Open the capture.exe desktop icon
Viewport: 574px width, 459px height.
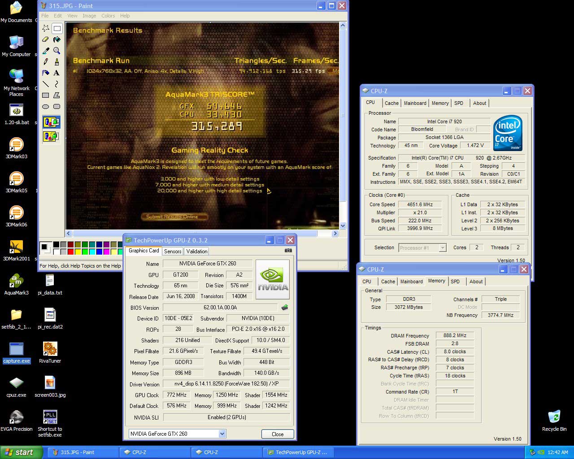click(17, 353)
